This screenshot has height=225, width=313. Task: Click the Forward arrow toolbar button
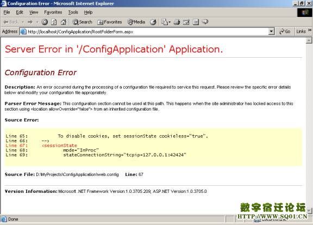(30, 22)
